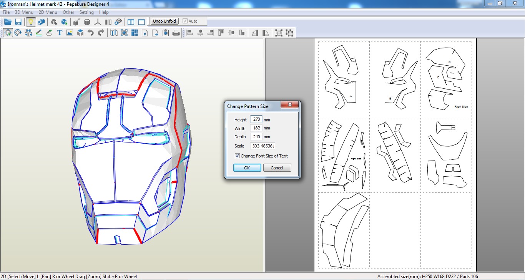Viewport: 525px width, 280px height.
Task: Click the group parts icon
Action: pyautogui.click(x=279, y=33)
